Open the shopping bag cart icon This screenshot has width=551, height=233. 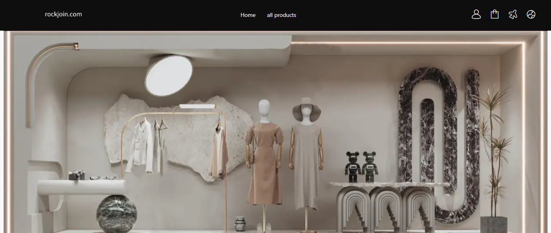click(x=495, y=15)
